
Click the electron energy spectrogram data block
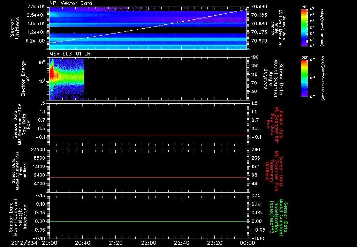(67, 78)
